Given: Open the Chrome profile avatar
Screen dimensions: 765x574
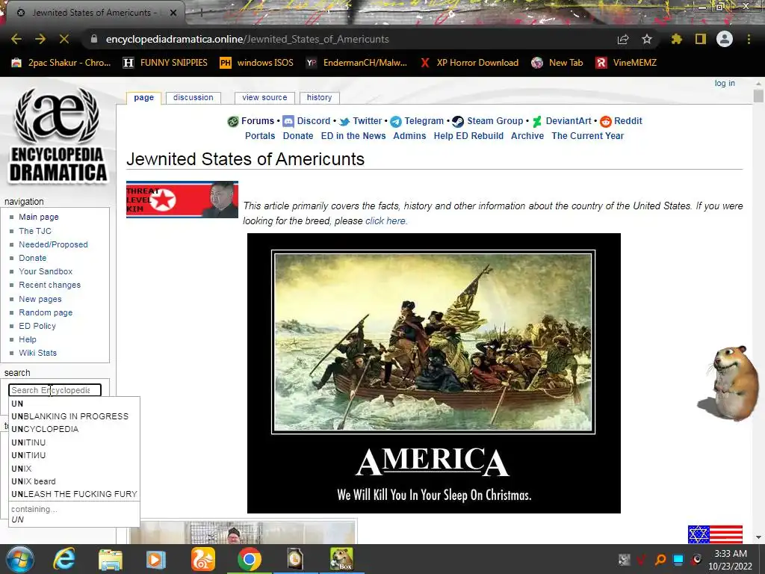Looking at the screenshot, I should [725, 39].
